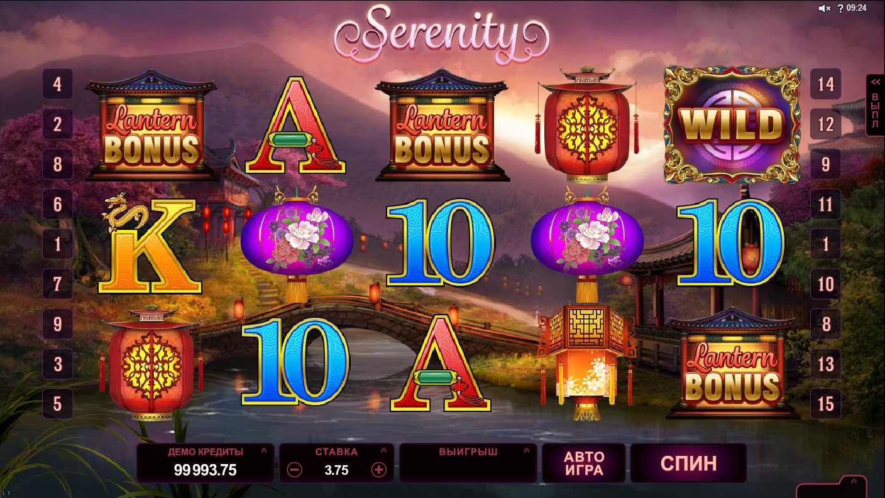Open help via question mark icon
This screenshot has width=885, height=498.
[x=840, y=8]
